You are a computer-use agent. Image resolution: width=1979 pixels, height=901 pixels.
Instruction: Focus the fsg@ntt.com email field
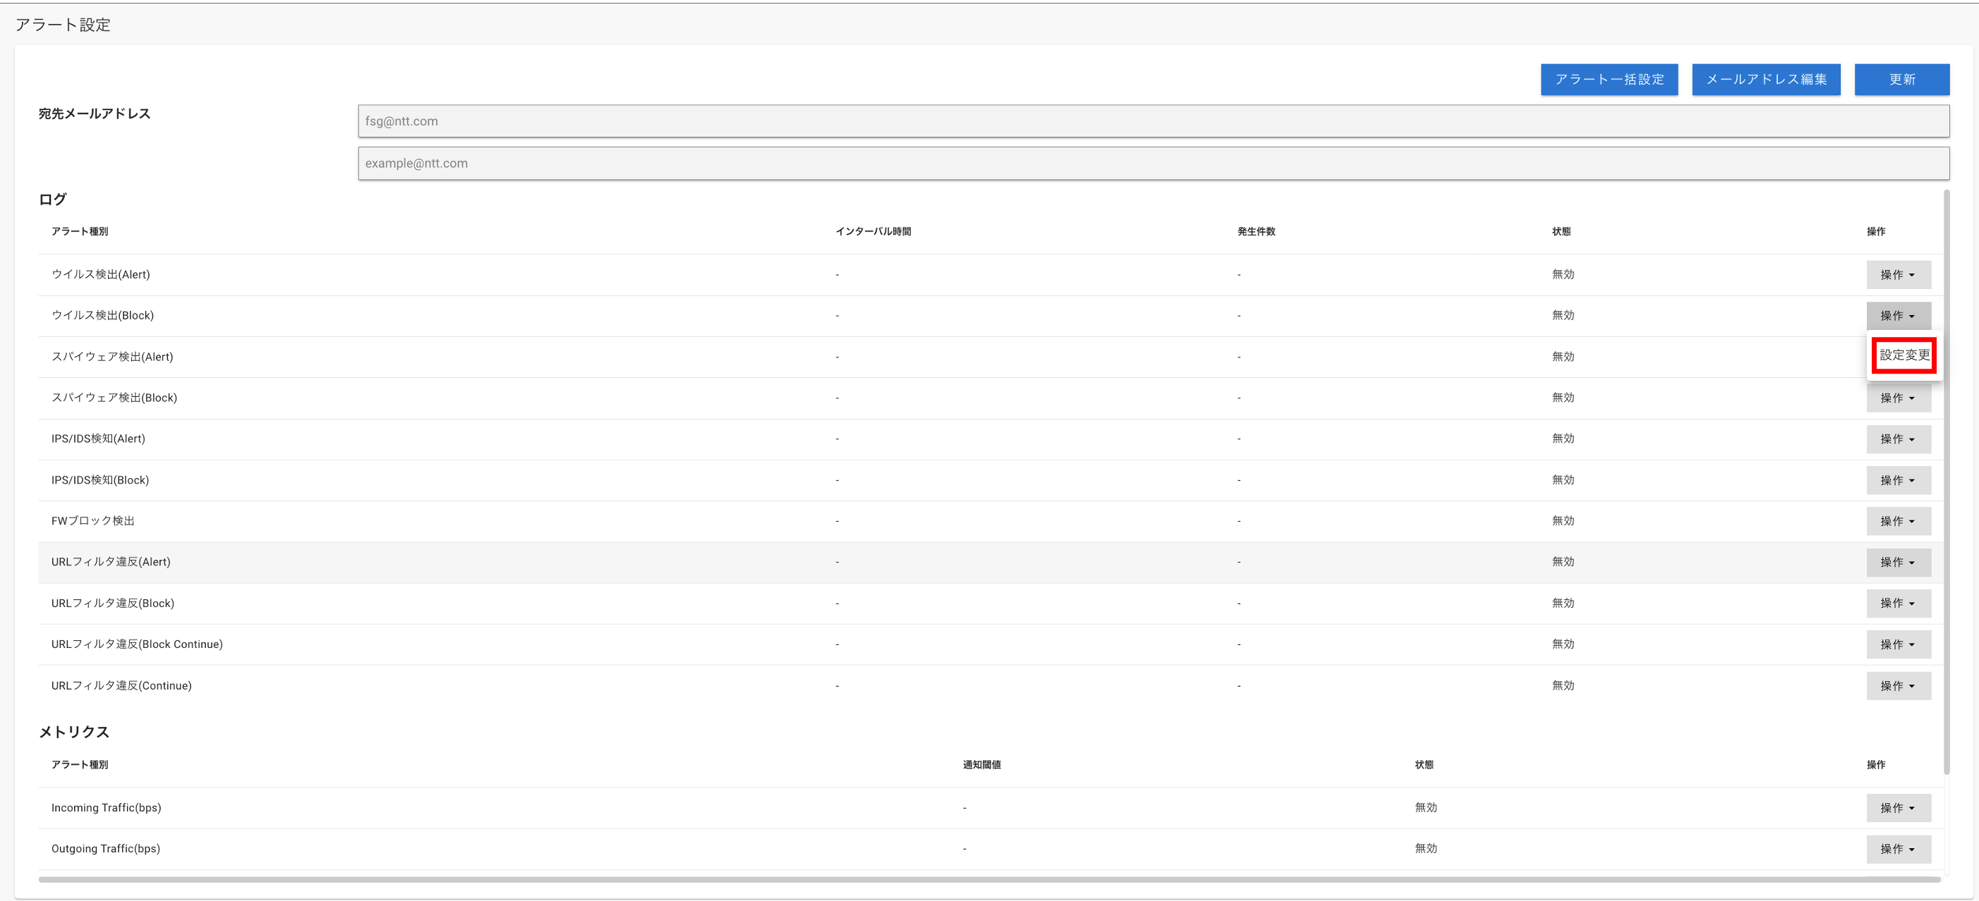[1153, 121]
